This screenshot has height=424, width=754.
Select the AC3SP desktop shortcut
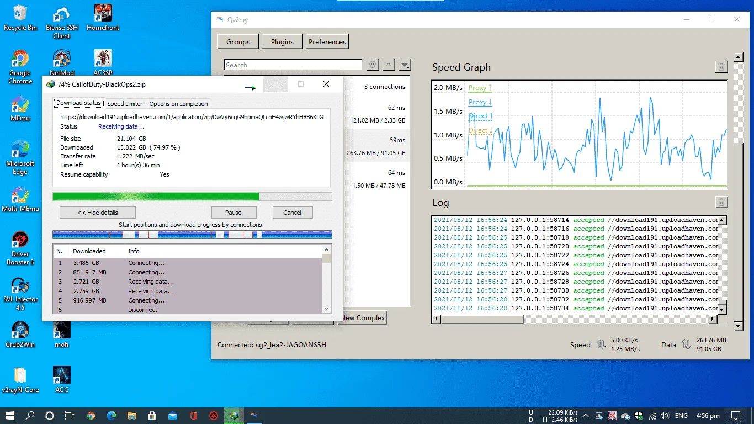pos(103,63)
